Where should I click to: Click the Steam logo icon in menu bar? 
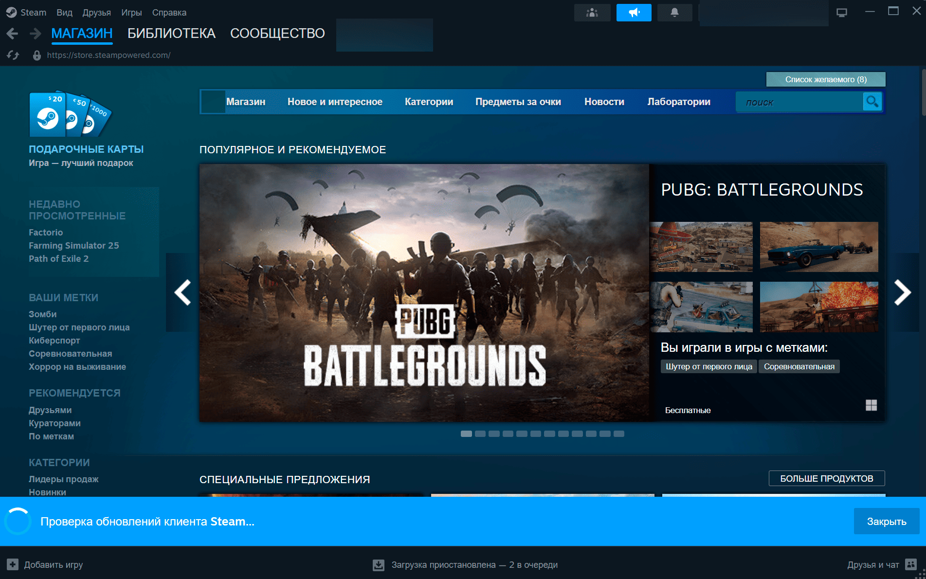(x=11, y=12)
